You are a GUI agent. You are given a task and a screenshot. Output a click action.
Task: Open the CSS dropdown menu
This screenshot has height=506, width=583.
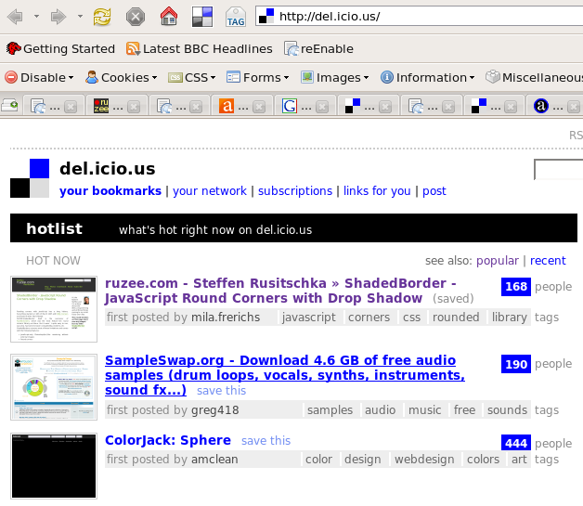pos(191,77)
